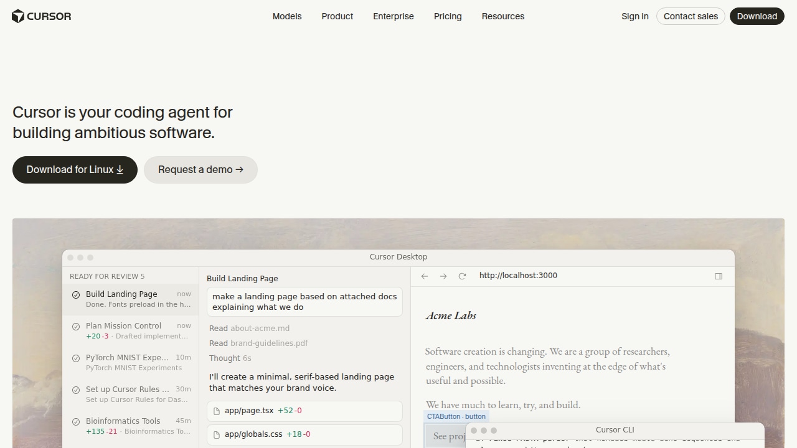Select the Build Landing Page task
Viewport: 797px width, 448px height.
131,299
